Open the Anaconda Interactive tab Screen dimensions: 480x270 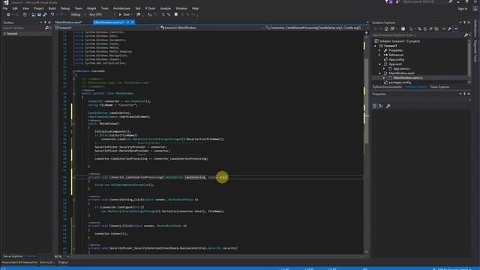click(x=19, y=262)
